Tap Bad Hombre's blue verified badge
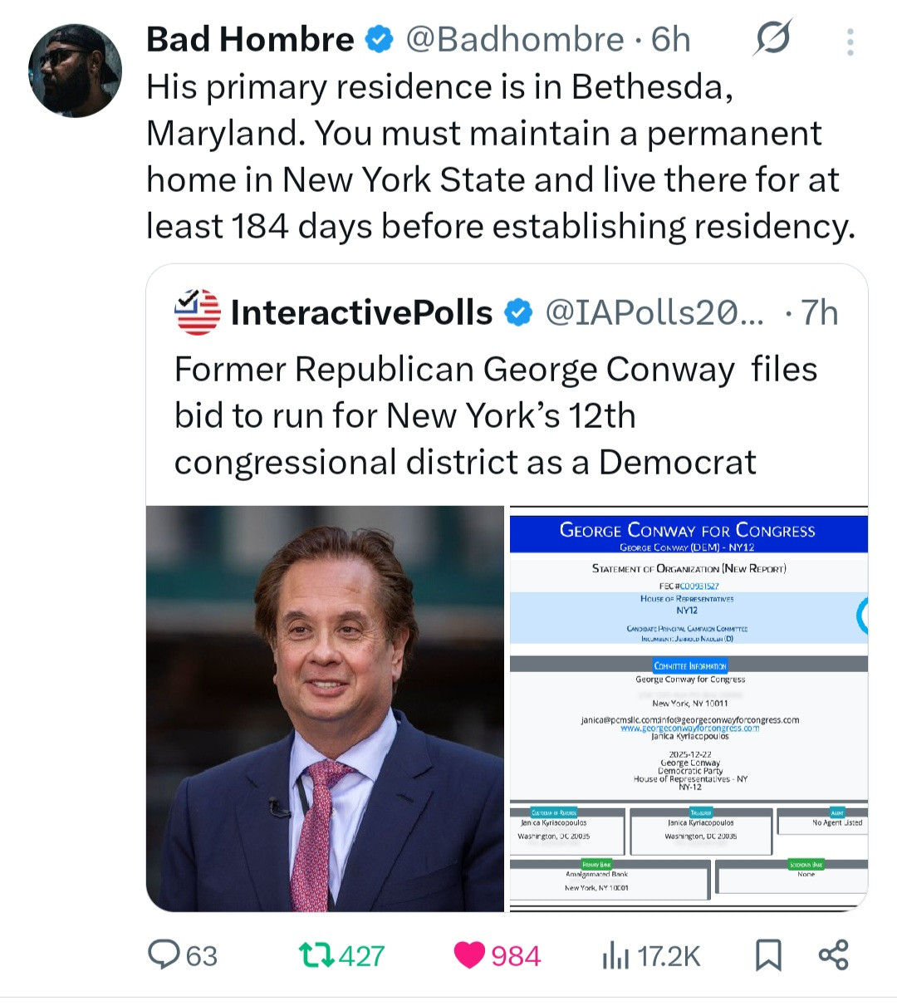The width and height of the screenshot is (897, 1006). click(x=380, y=39)
